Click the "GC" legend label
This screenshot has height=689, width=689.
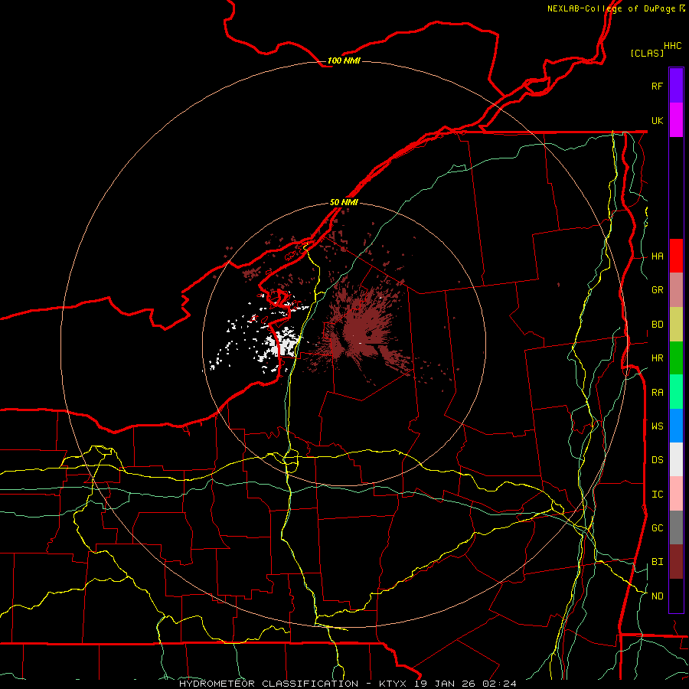tap(657, 528)
